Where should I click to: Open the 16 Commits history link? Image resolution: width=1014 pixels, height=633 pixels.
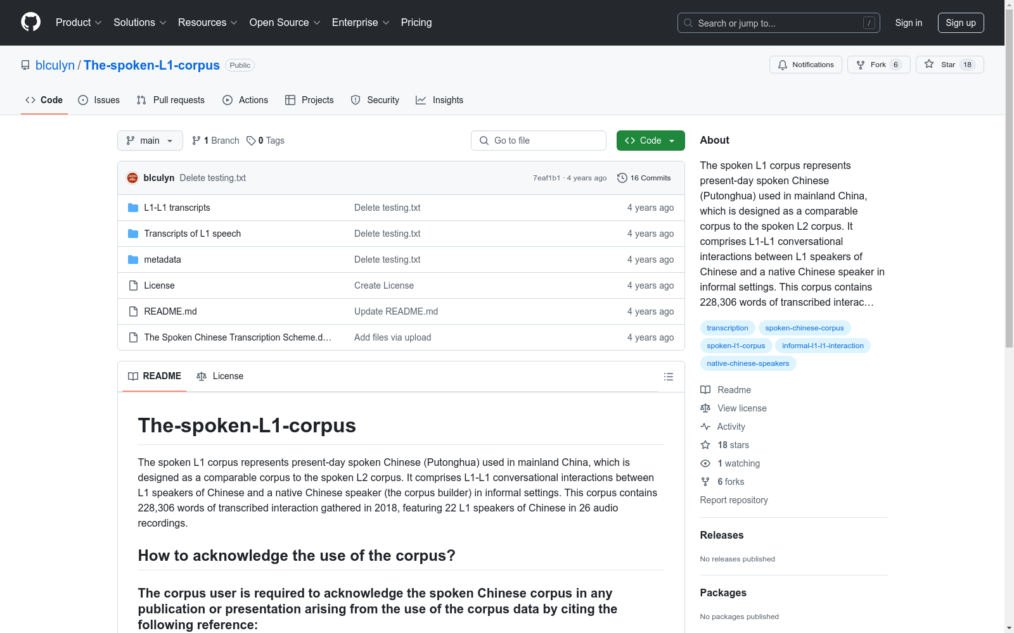[x=644, y=178]
